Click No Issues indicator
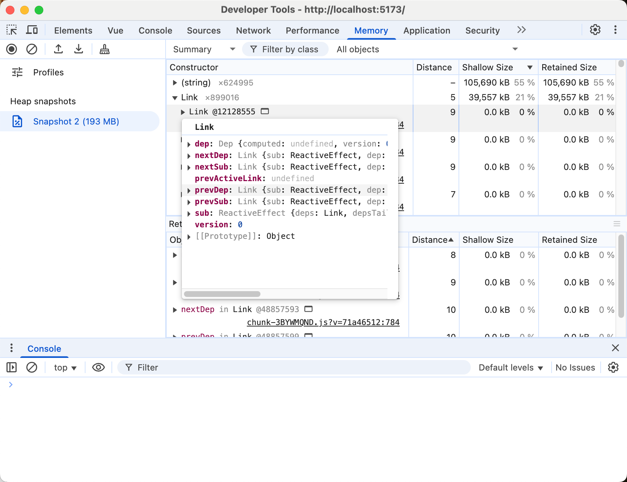The height and width of the screenshot is (482, 627). (x=575, y=367)
